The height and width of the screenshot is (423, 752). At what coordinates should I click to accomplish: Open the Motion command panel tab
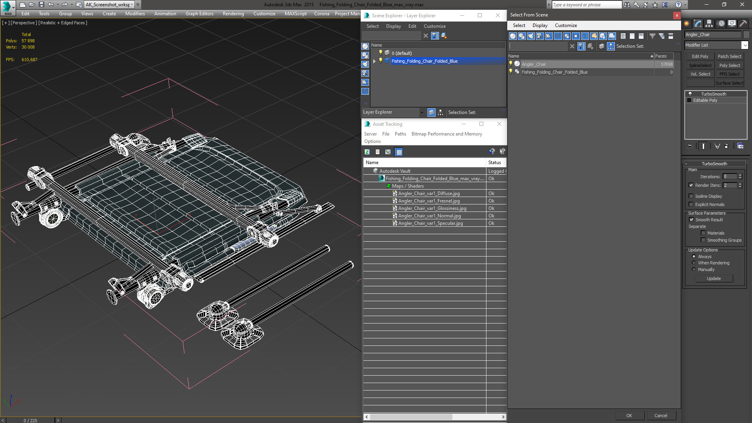pyautogui.click(x=721, y=23)
